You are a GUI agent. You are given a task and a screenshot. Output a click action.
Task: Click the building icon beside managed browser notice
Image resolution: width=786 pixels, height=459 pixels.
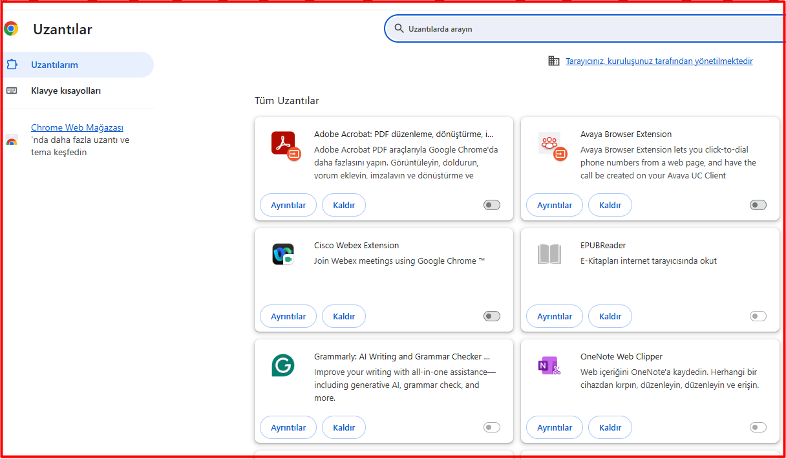click(x=553, y=61)
